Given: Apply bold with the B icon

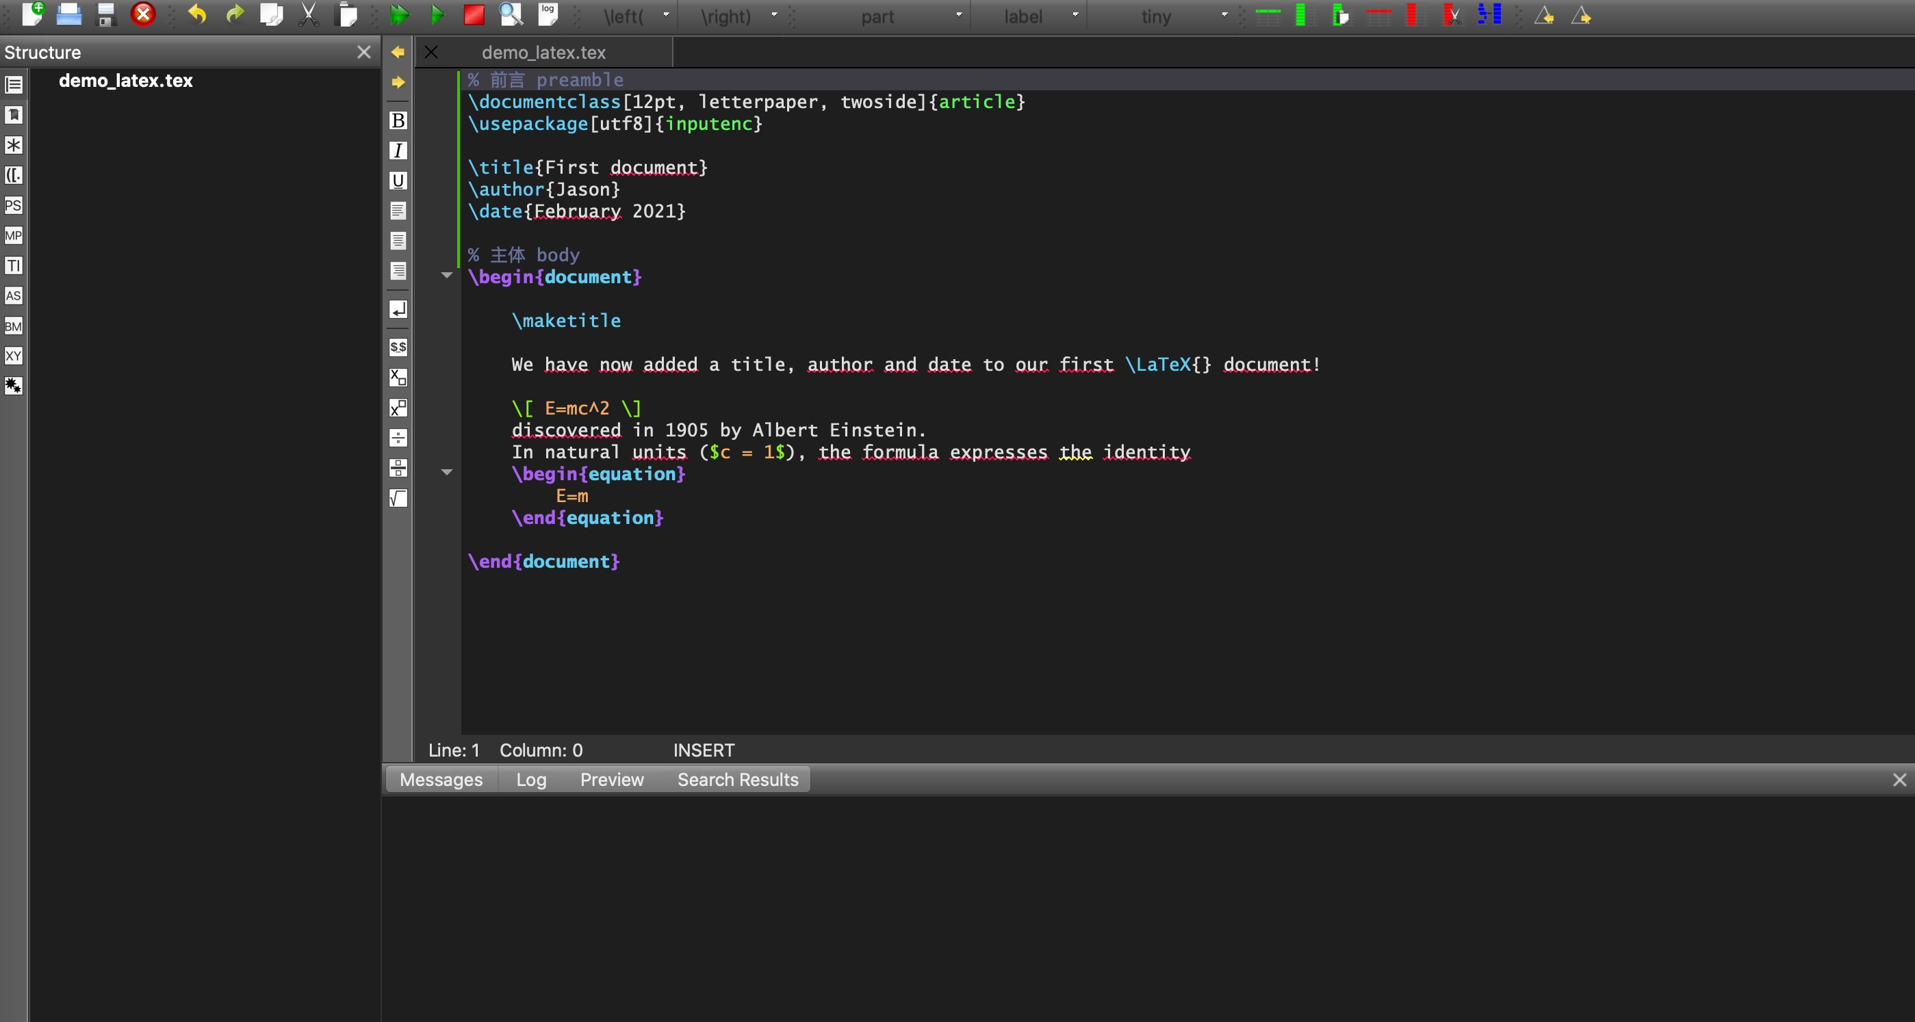Looking at the screenshot, I should [x=398, y=120].
